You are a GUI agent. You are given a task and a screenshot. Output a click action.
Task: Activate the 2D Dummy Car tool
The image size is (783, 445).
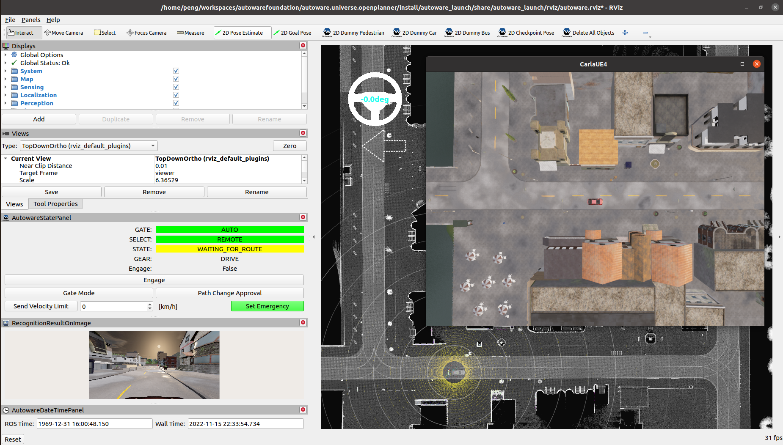[x=414, y=33]
